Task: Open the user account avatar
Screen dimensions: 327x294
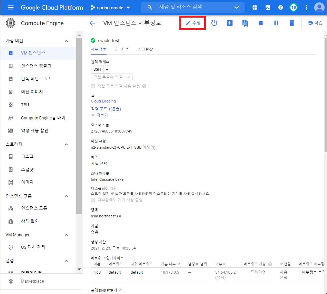Action: click(319, 8)
